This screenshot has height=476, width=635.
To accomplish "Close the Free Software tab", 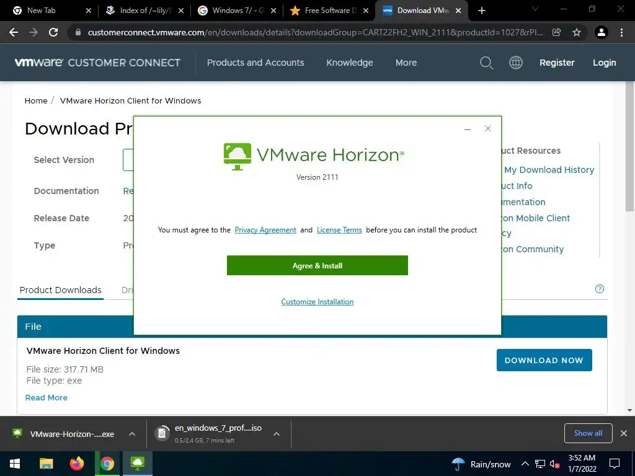I will (366, 11).
